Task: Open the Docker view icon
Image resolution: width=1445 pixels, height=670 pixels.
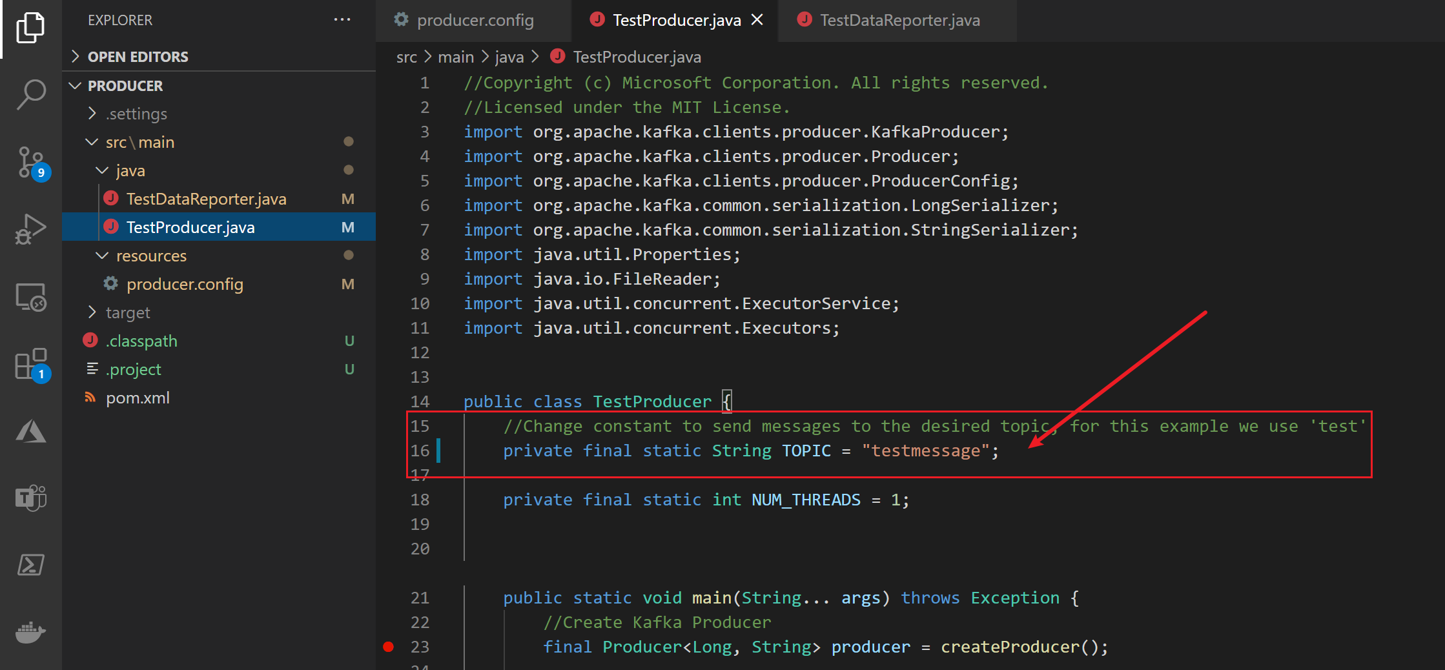Action: (x=30, y=633)
